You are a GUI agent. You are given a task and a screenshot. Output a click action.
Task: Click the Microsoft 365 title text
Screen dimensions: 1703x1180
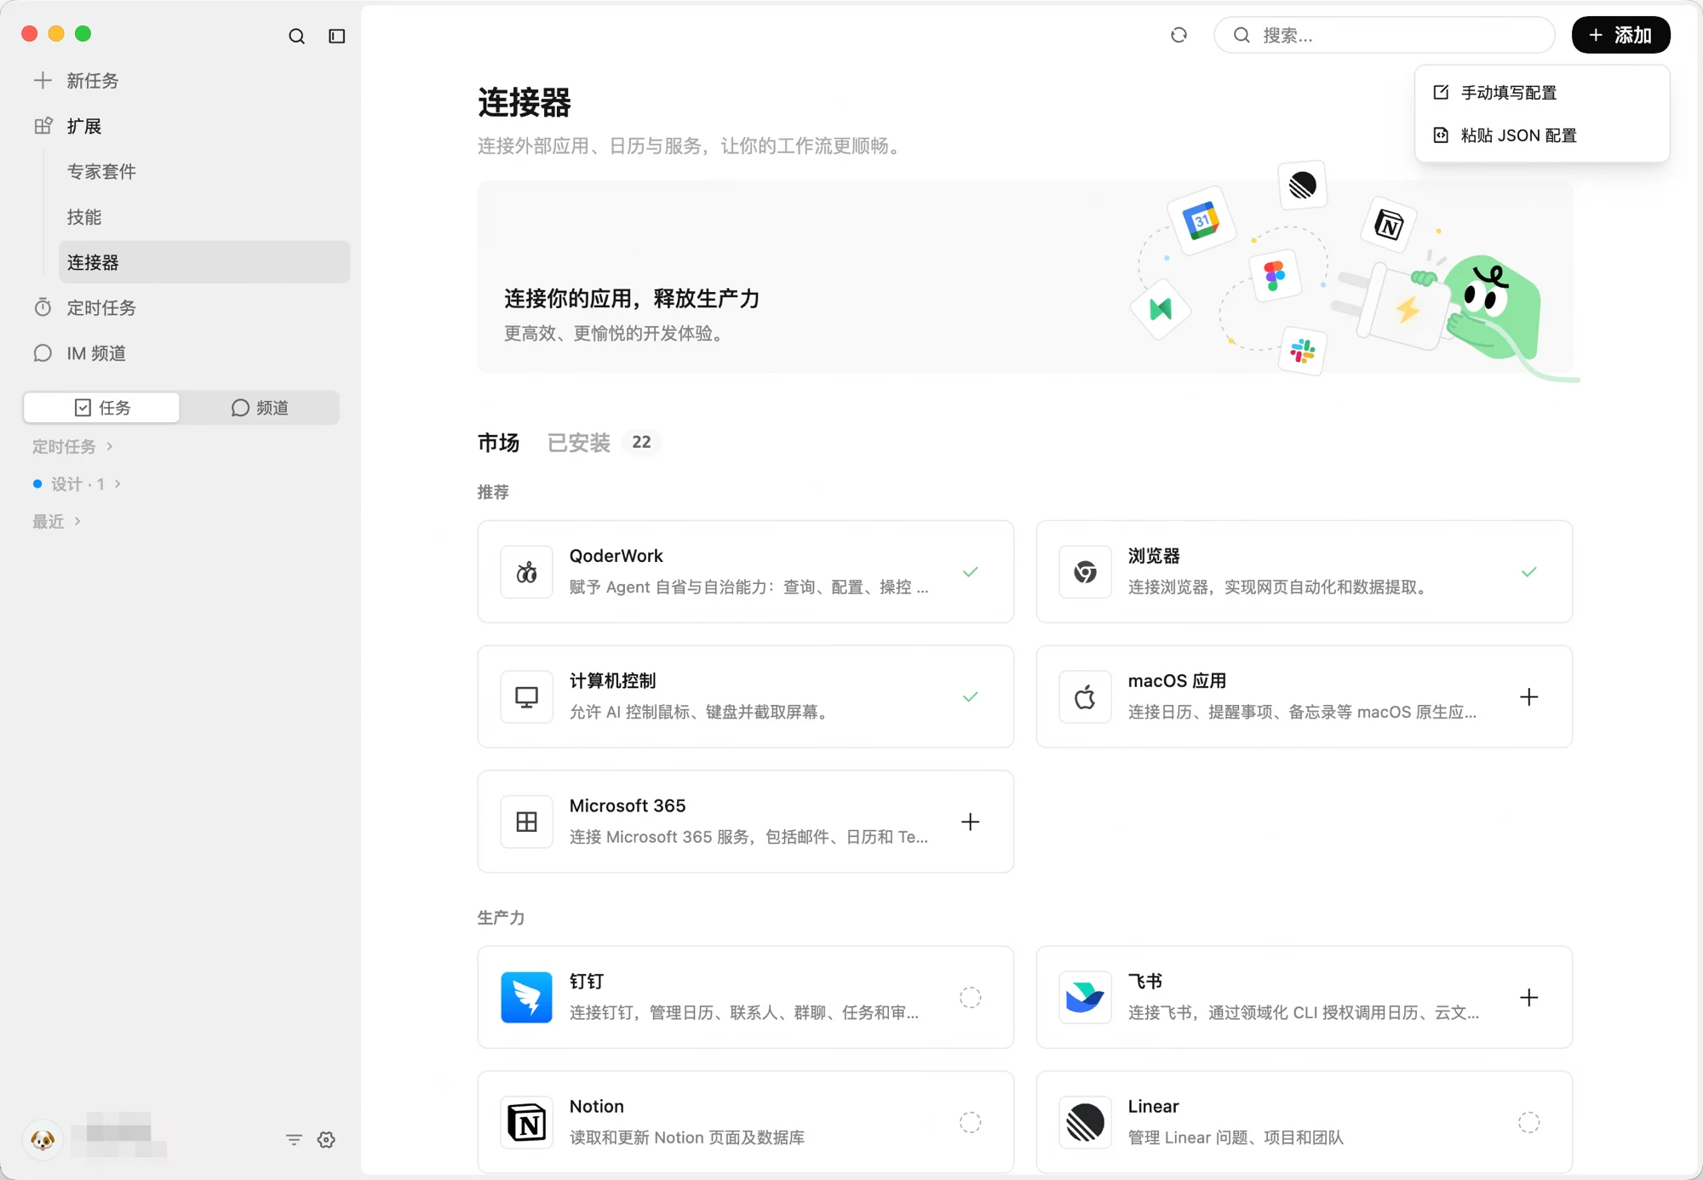[x=627, y=805]
